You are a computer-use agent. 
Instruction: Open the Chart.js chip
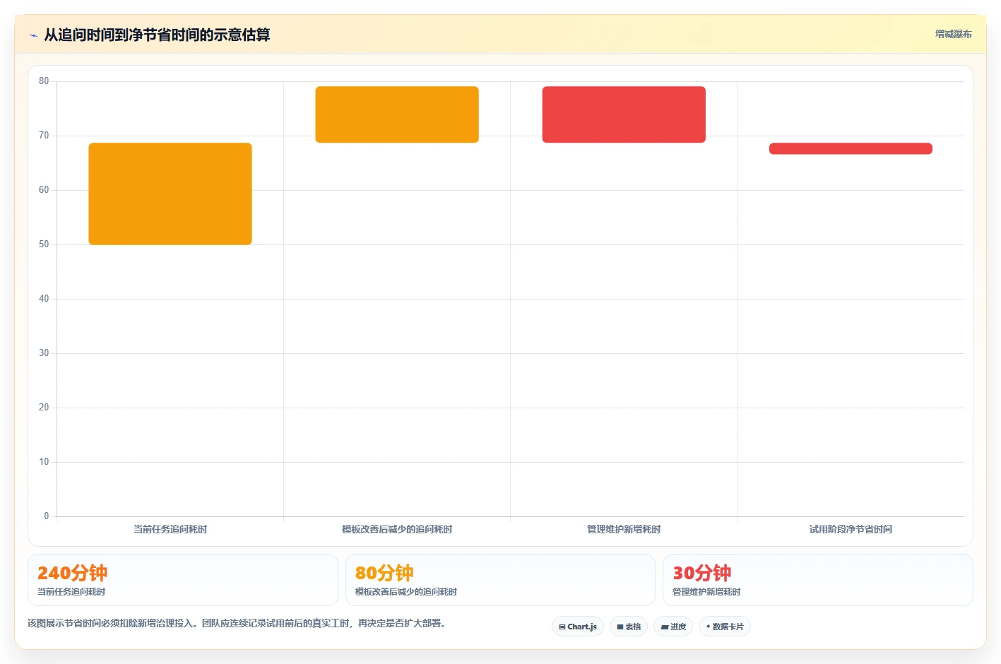coord(578,627)
